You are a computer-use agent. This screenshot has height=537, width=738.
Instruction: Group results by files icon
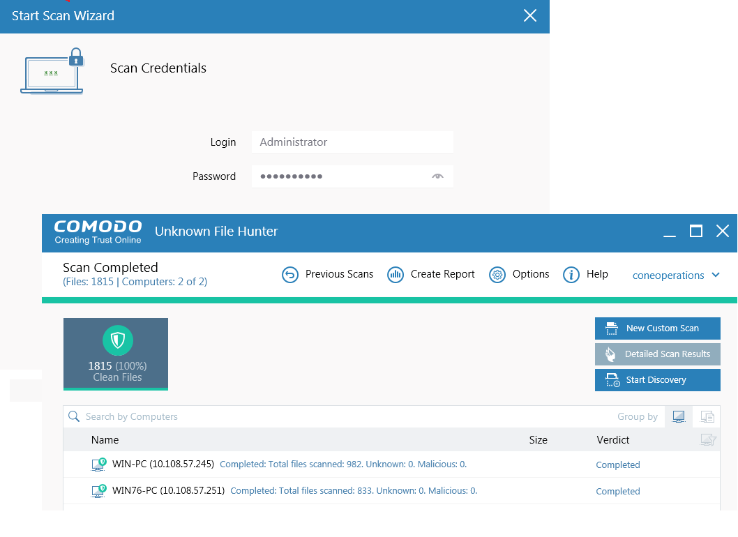click(x=707, y=416)
